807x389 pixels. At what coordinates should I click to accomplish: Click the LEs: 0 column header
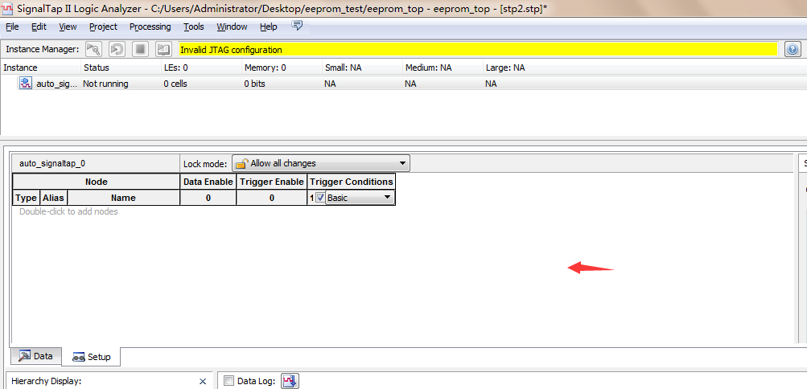coord(201,68)
